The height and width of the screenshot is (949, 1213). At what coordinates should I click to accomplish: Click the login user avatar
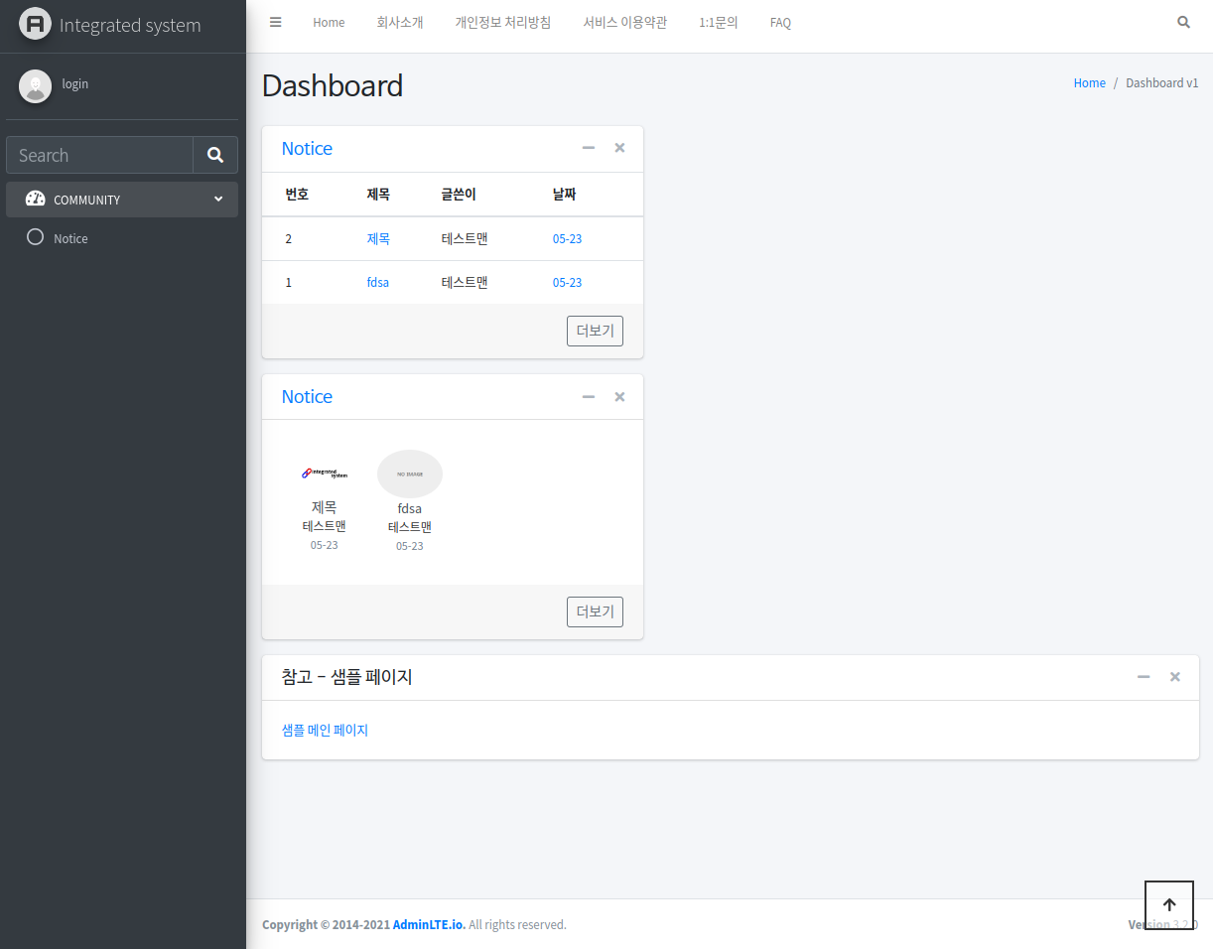pyautogui.click(x=35, y=85)
